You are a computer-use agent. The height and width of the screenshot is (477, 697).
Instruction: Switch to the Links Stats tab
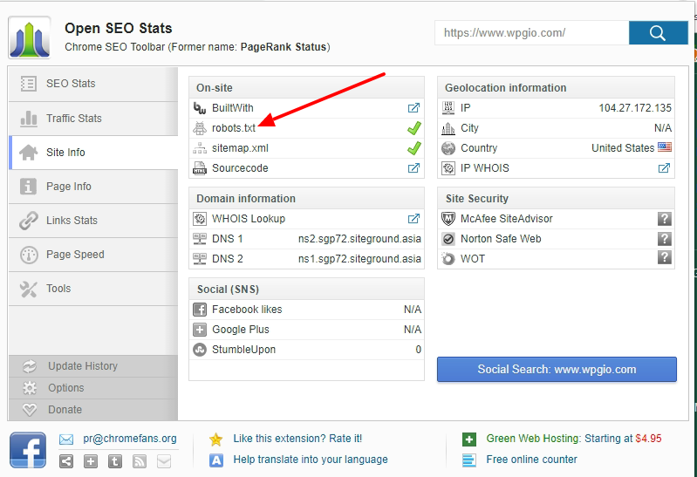(93, 221)
